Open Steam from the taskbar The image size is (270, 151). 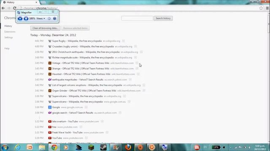pos(103,147)
